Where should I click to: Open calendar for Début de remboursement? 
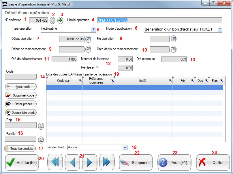coord(88,49)
